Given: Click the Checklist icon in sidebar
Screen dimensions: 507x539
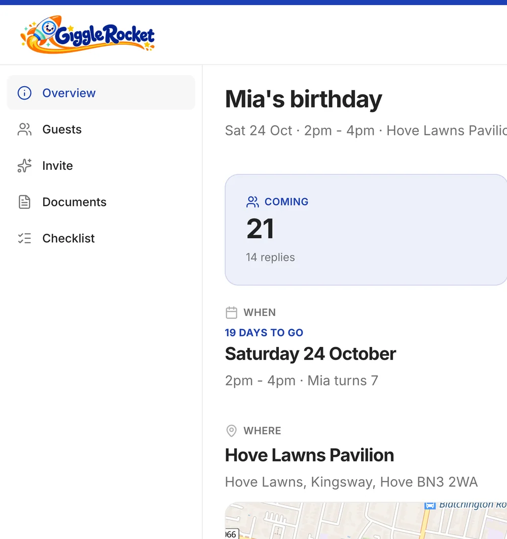Looking at the screenshot, I should tap(24, 238).
